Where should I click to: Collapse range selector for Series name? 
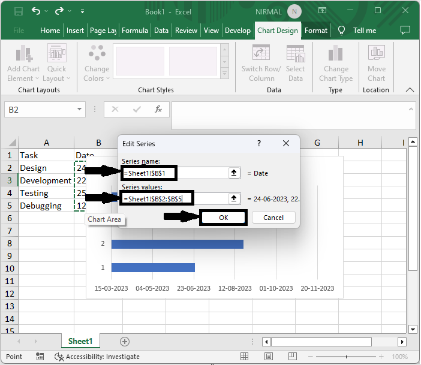coord(234,173)
